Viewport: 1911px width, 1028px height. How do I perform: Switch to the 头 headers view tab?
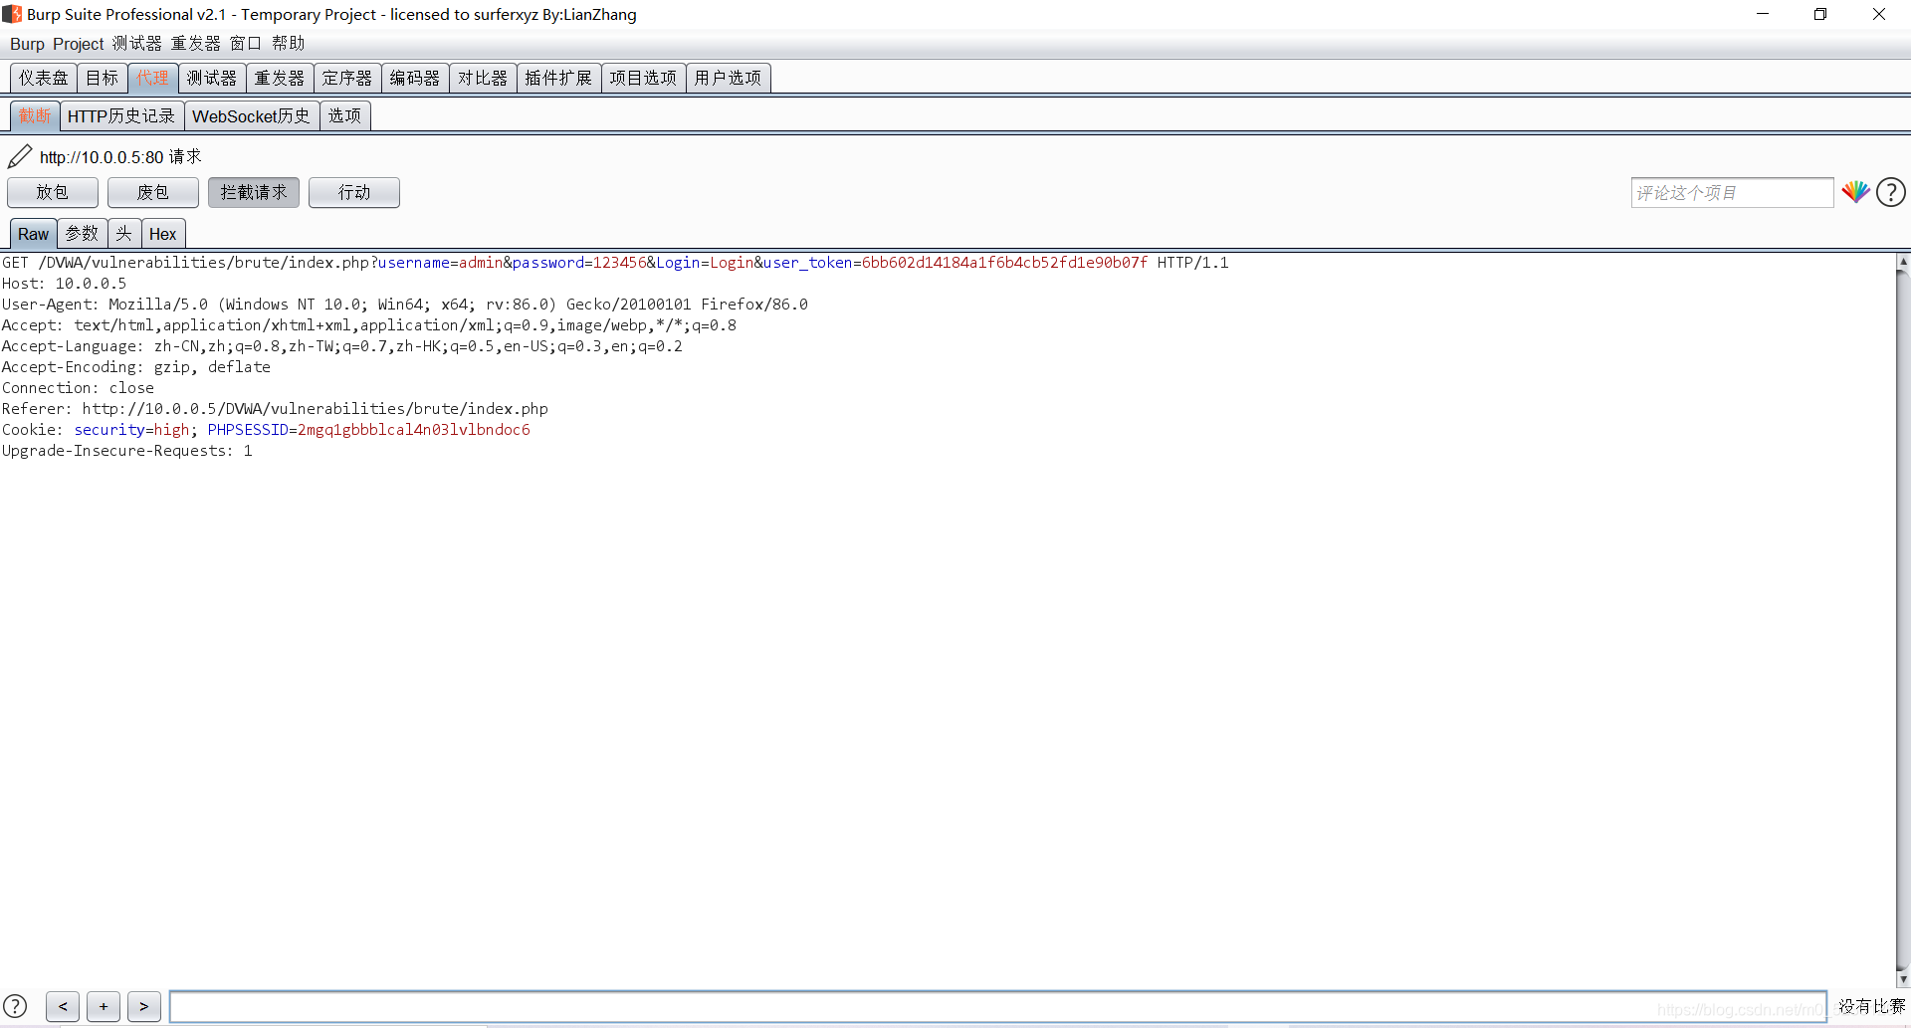coord(123,234)
